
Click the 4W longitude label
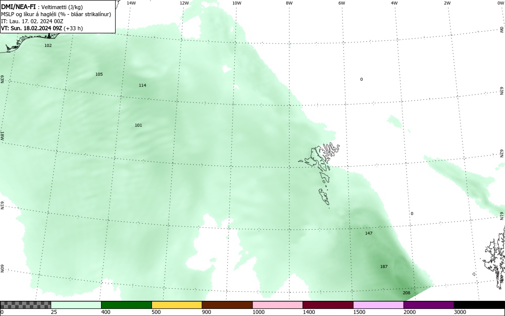(x=394, y=3)
